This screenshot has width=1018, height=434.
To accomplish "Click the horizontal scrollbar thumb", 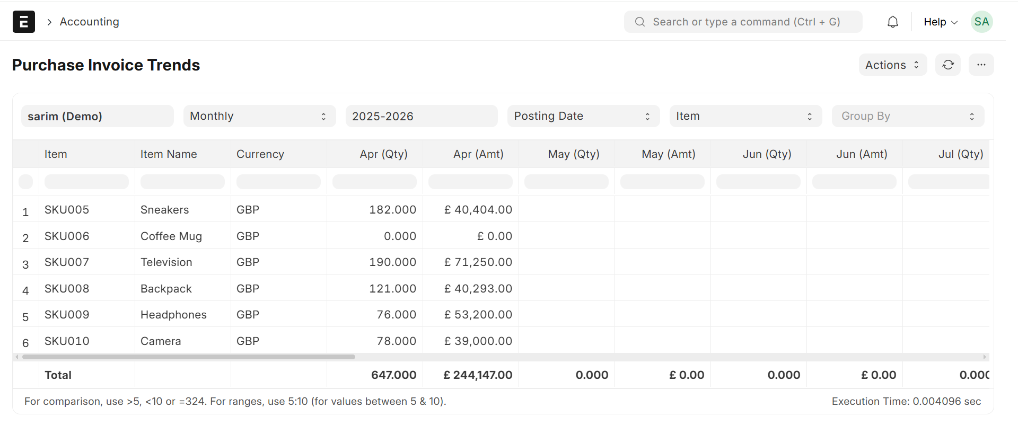I will point(188,357).
